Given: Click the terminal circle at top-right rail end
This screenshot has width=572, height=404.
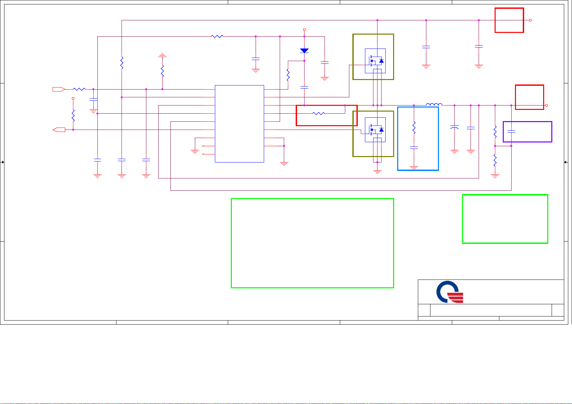Looking at the screenshot, I should (x=530, y=20).
